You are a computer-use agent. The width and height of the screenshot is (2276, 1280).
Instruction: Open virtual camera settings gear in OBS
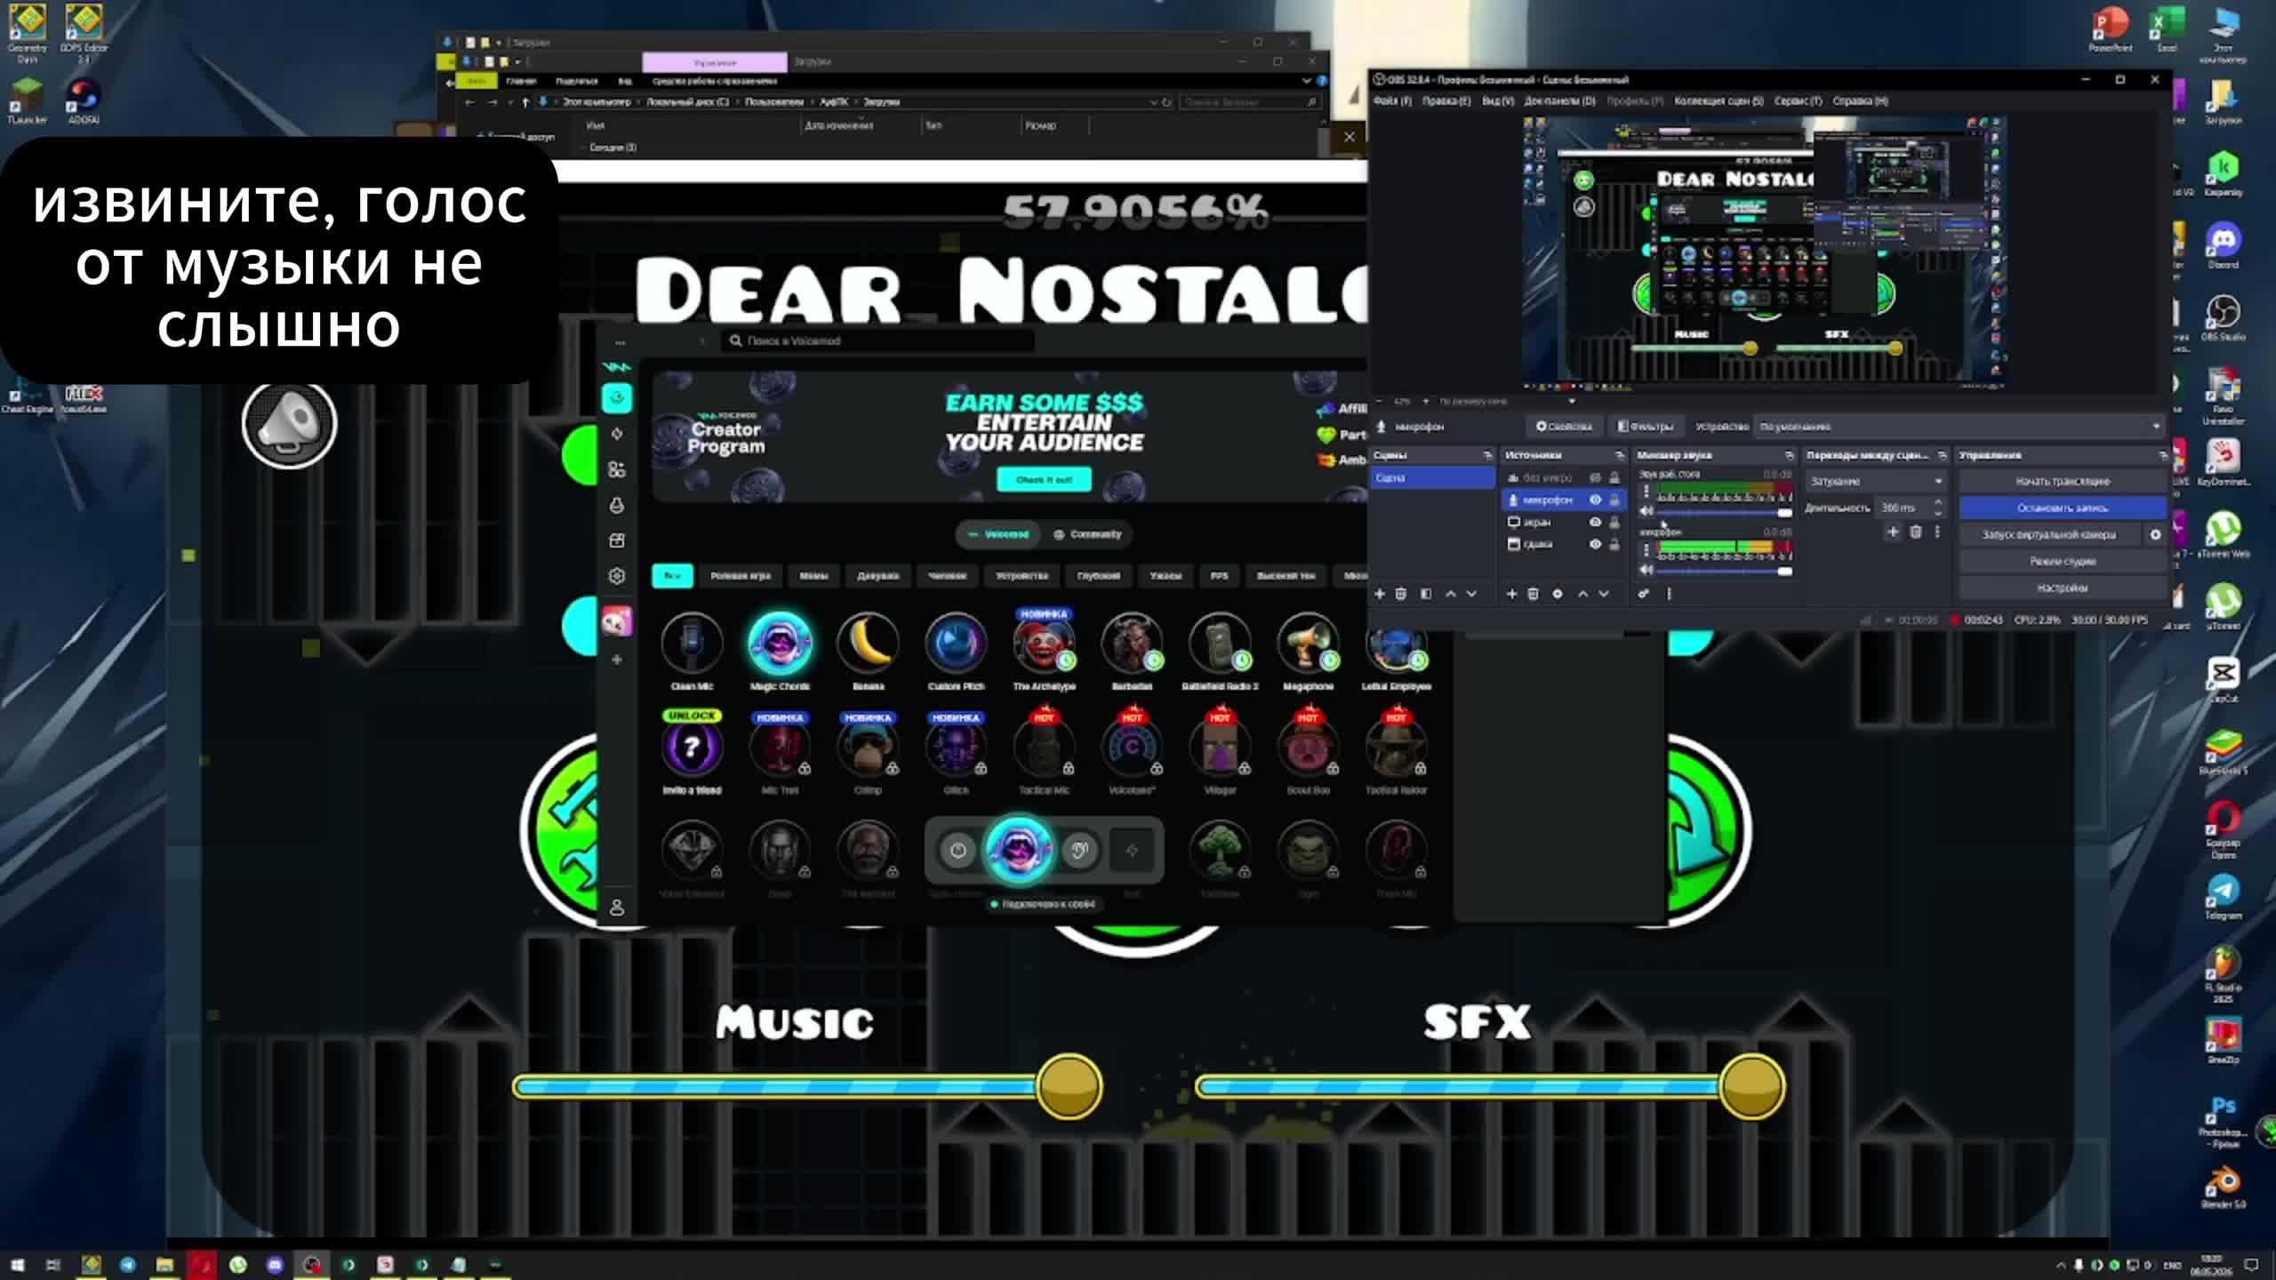click(x=2155, y=534)
